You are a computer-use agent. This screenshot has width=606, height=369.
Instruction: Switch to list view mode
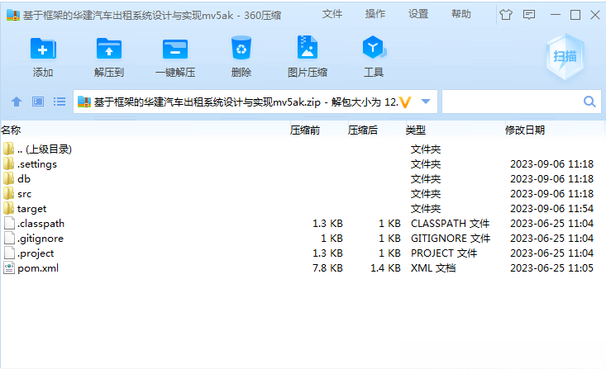[60, 102]
